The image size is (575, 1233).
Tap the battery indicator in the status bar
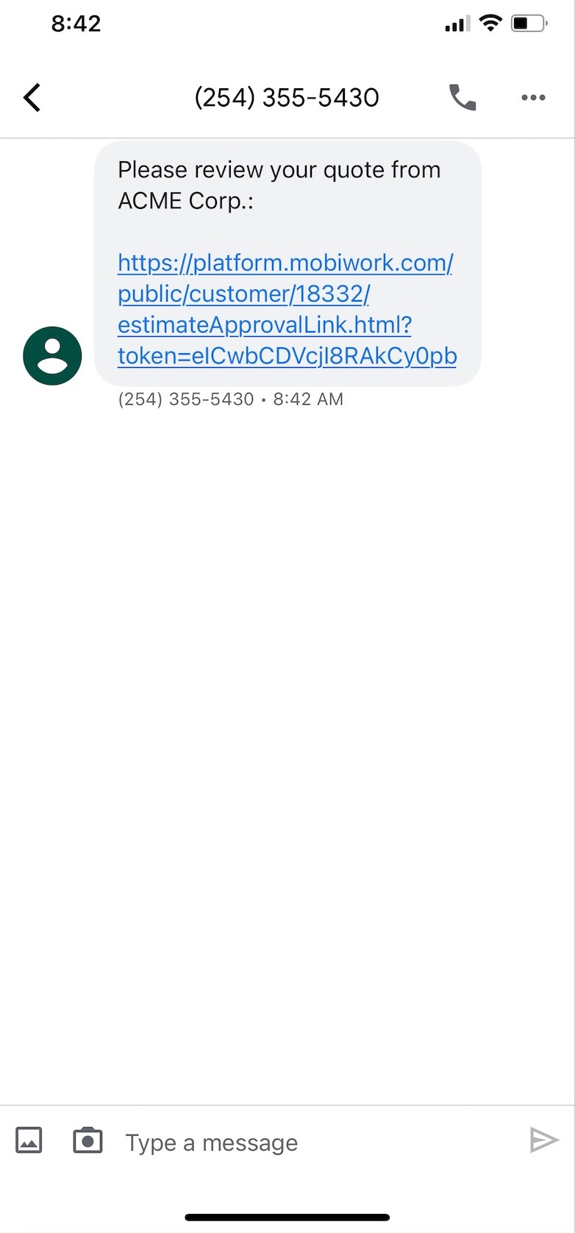(x=529, y=24)
